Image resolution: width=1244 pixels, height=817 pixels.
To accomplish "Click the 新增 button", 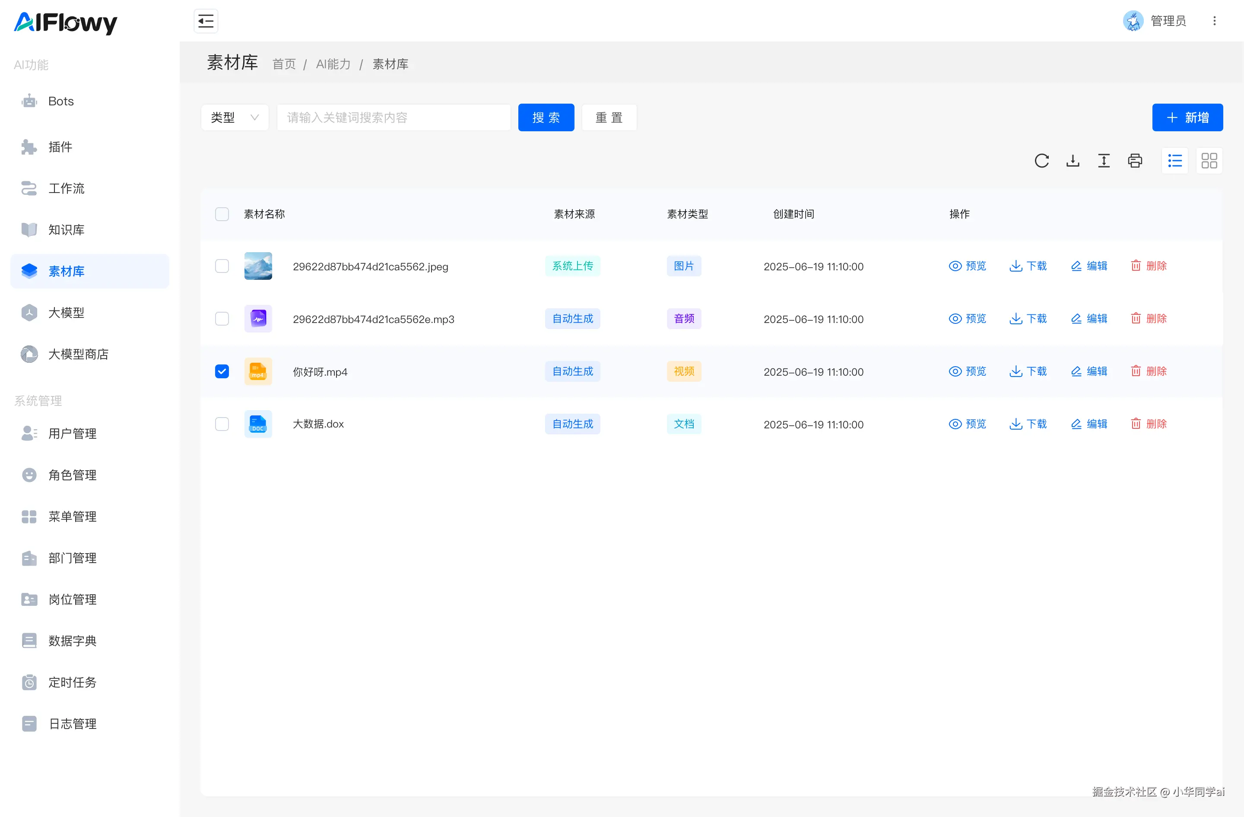I will tap(1187, 117).
